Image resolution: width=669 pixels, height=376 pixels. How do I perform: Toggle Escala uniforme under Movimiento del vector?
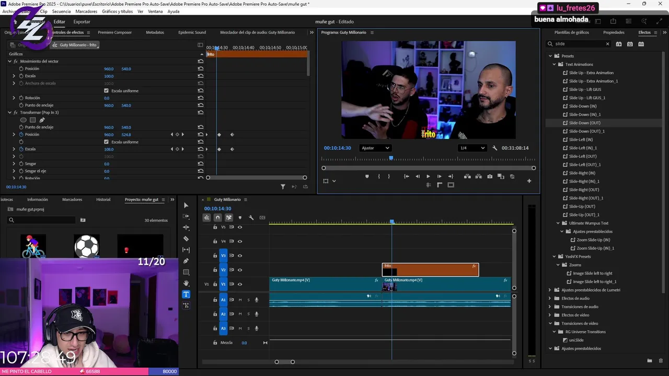pos(107,90)
